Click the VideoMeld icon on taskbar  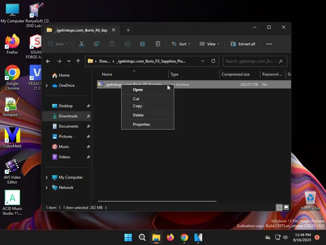click(x=198, y=237)
